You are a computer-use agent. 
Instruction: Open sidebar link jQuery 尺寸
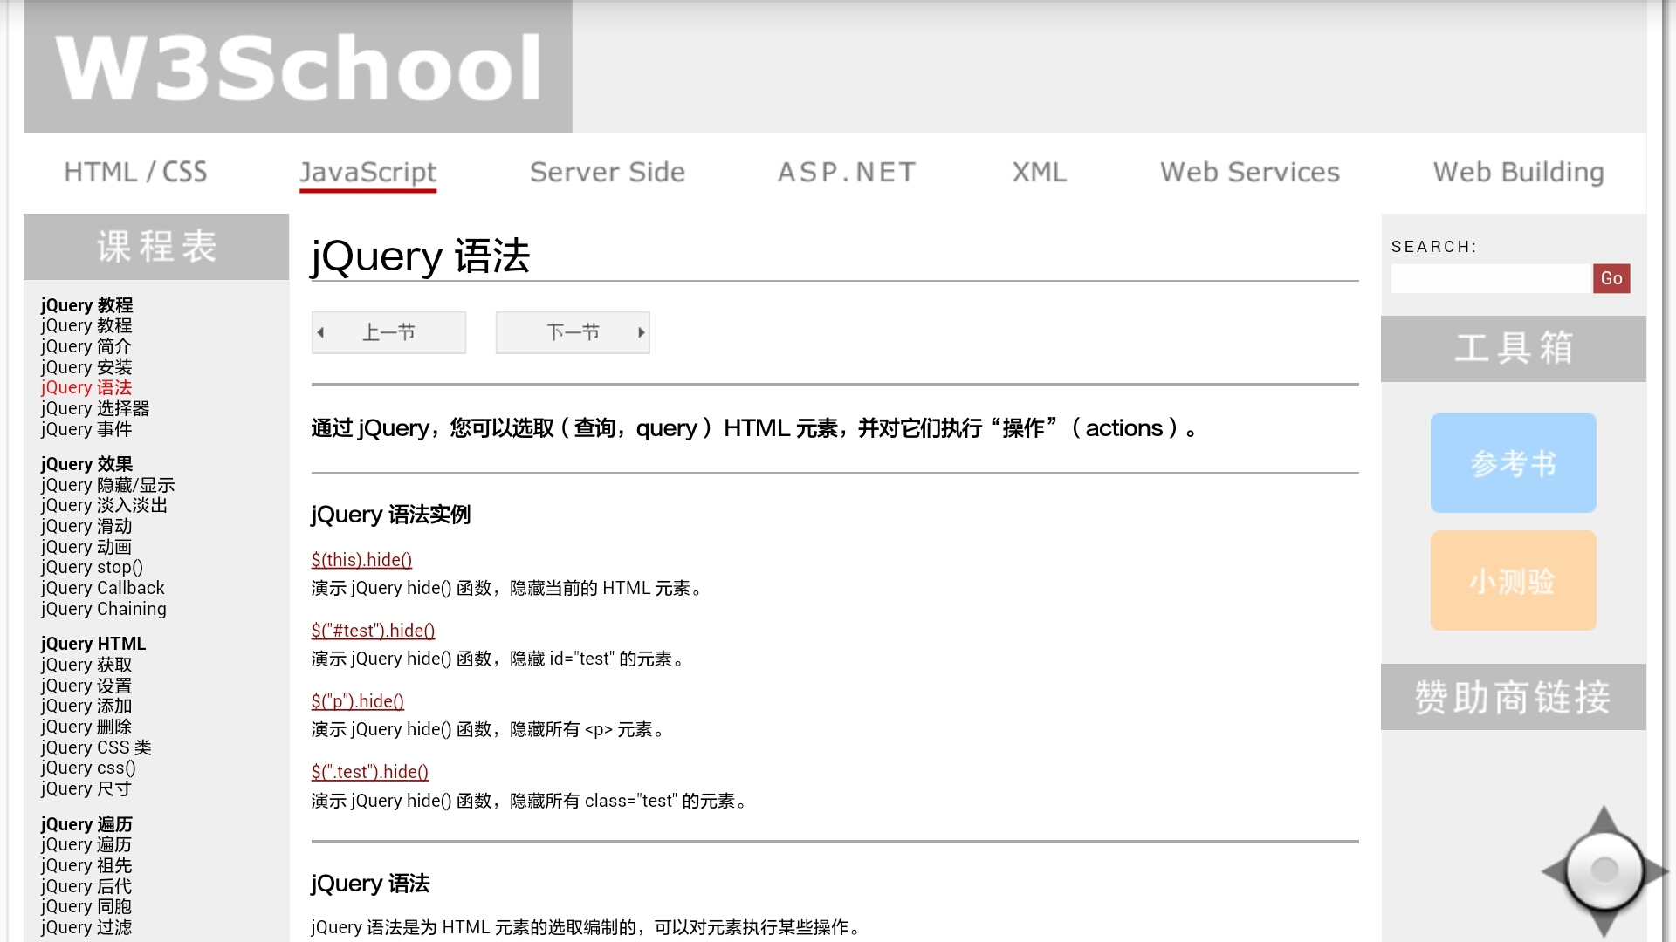(86, 788)
